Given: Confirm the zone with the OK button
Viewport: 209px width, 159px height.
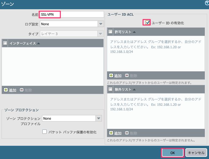Looking at the screenshot, I should [x=172, y=153].
